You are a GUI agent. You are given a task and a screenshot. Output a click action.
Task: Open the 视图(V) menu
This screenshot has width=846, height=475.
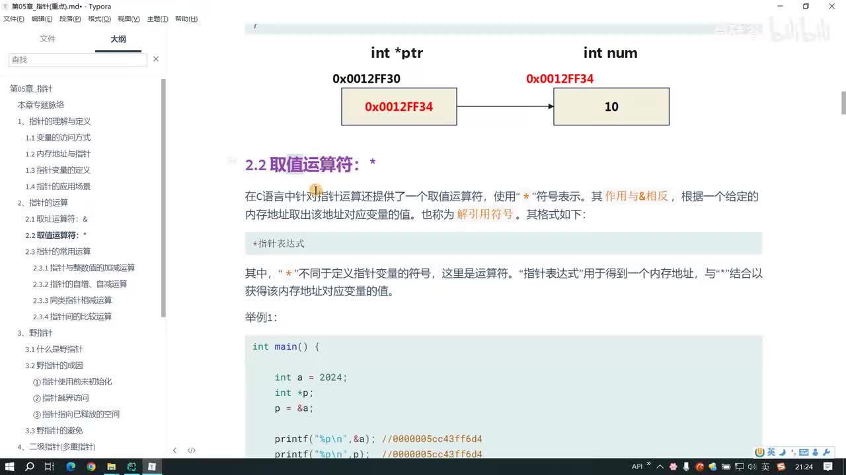[x=128, y=19]
